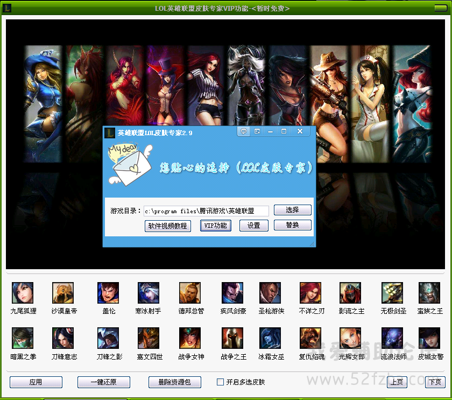Go to the next page with 下页
Viewport: 452px width, 400px height.
click(x=435, y=382)
